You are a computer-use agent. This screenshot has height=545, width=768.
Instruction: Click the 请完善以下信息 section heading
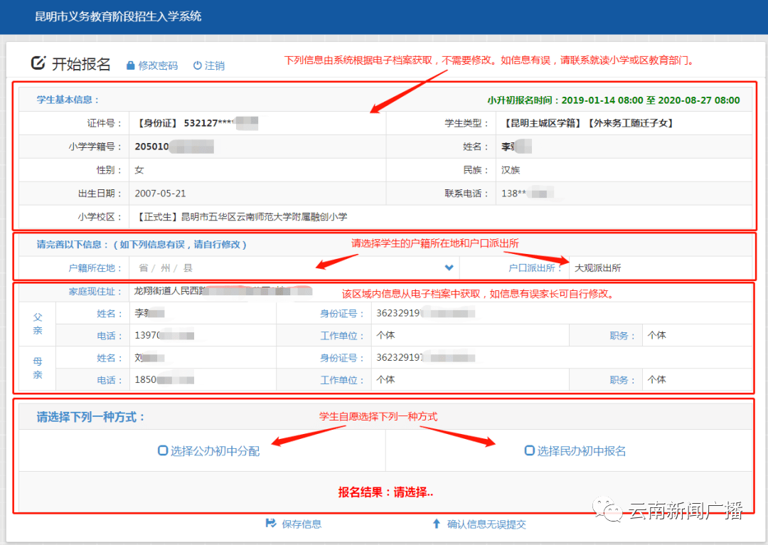point(142,244)
